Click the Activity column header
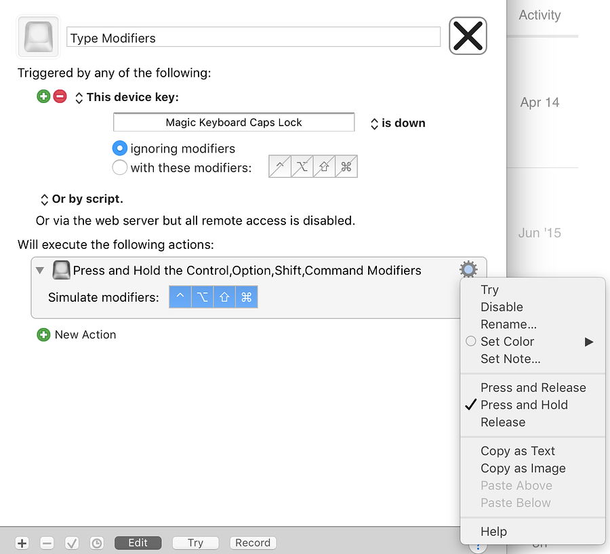Screen dimensions: 610x554 (540, 15)
